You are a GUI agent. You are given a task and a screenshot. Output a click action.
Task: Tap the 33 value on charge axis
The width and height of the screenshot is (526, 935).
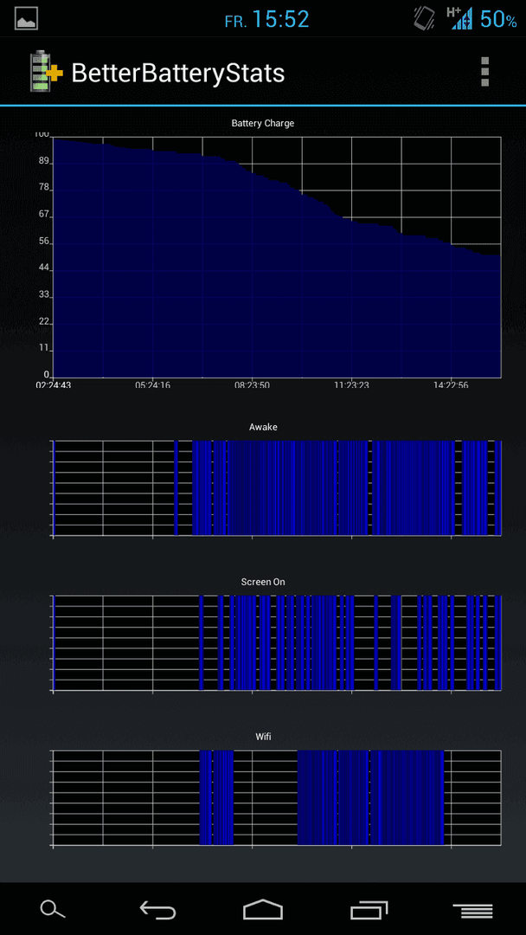pyautogui.click(x=44, y=296)
